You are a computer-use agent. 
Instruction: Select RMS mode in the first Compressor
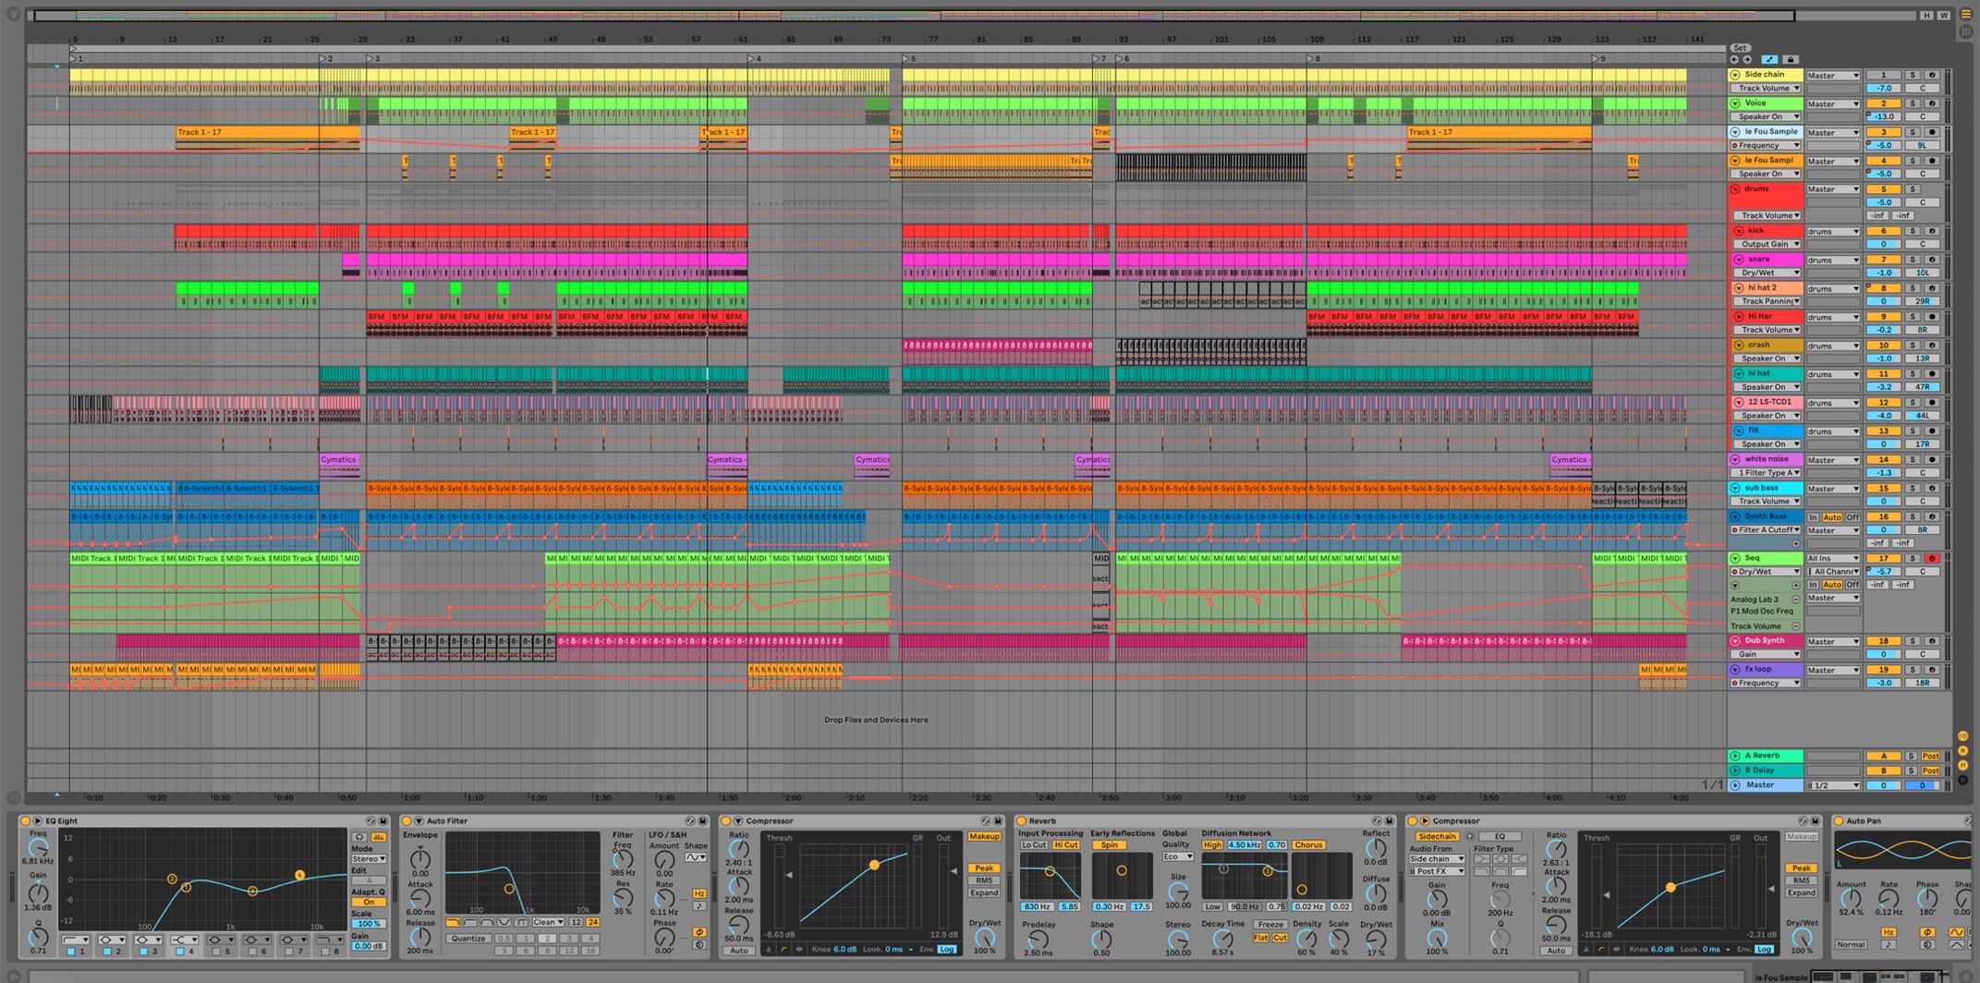[x=983, y=880]
